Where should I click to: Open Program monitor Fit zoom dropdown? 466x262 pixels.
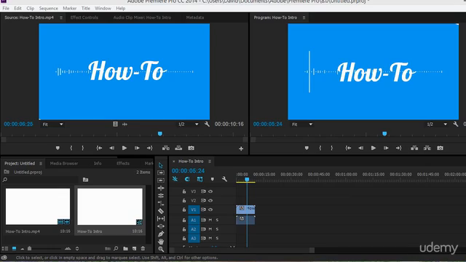point(302,124)
